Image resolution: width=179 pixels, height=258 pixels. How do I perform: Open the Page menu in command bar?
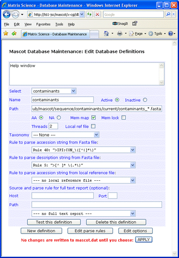click(138, 33)
